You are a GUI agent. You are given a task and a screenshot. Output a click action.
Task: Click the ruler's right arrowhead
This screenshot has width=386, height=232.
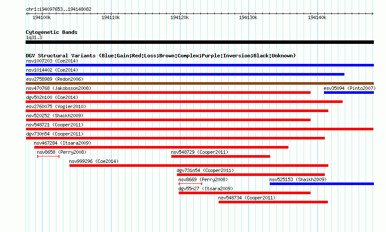373,14
